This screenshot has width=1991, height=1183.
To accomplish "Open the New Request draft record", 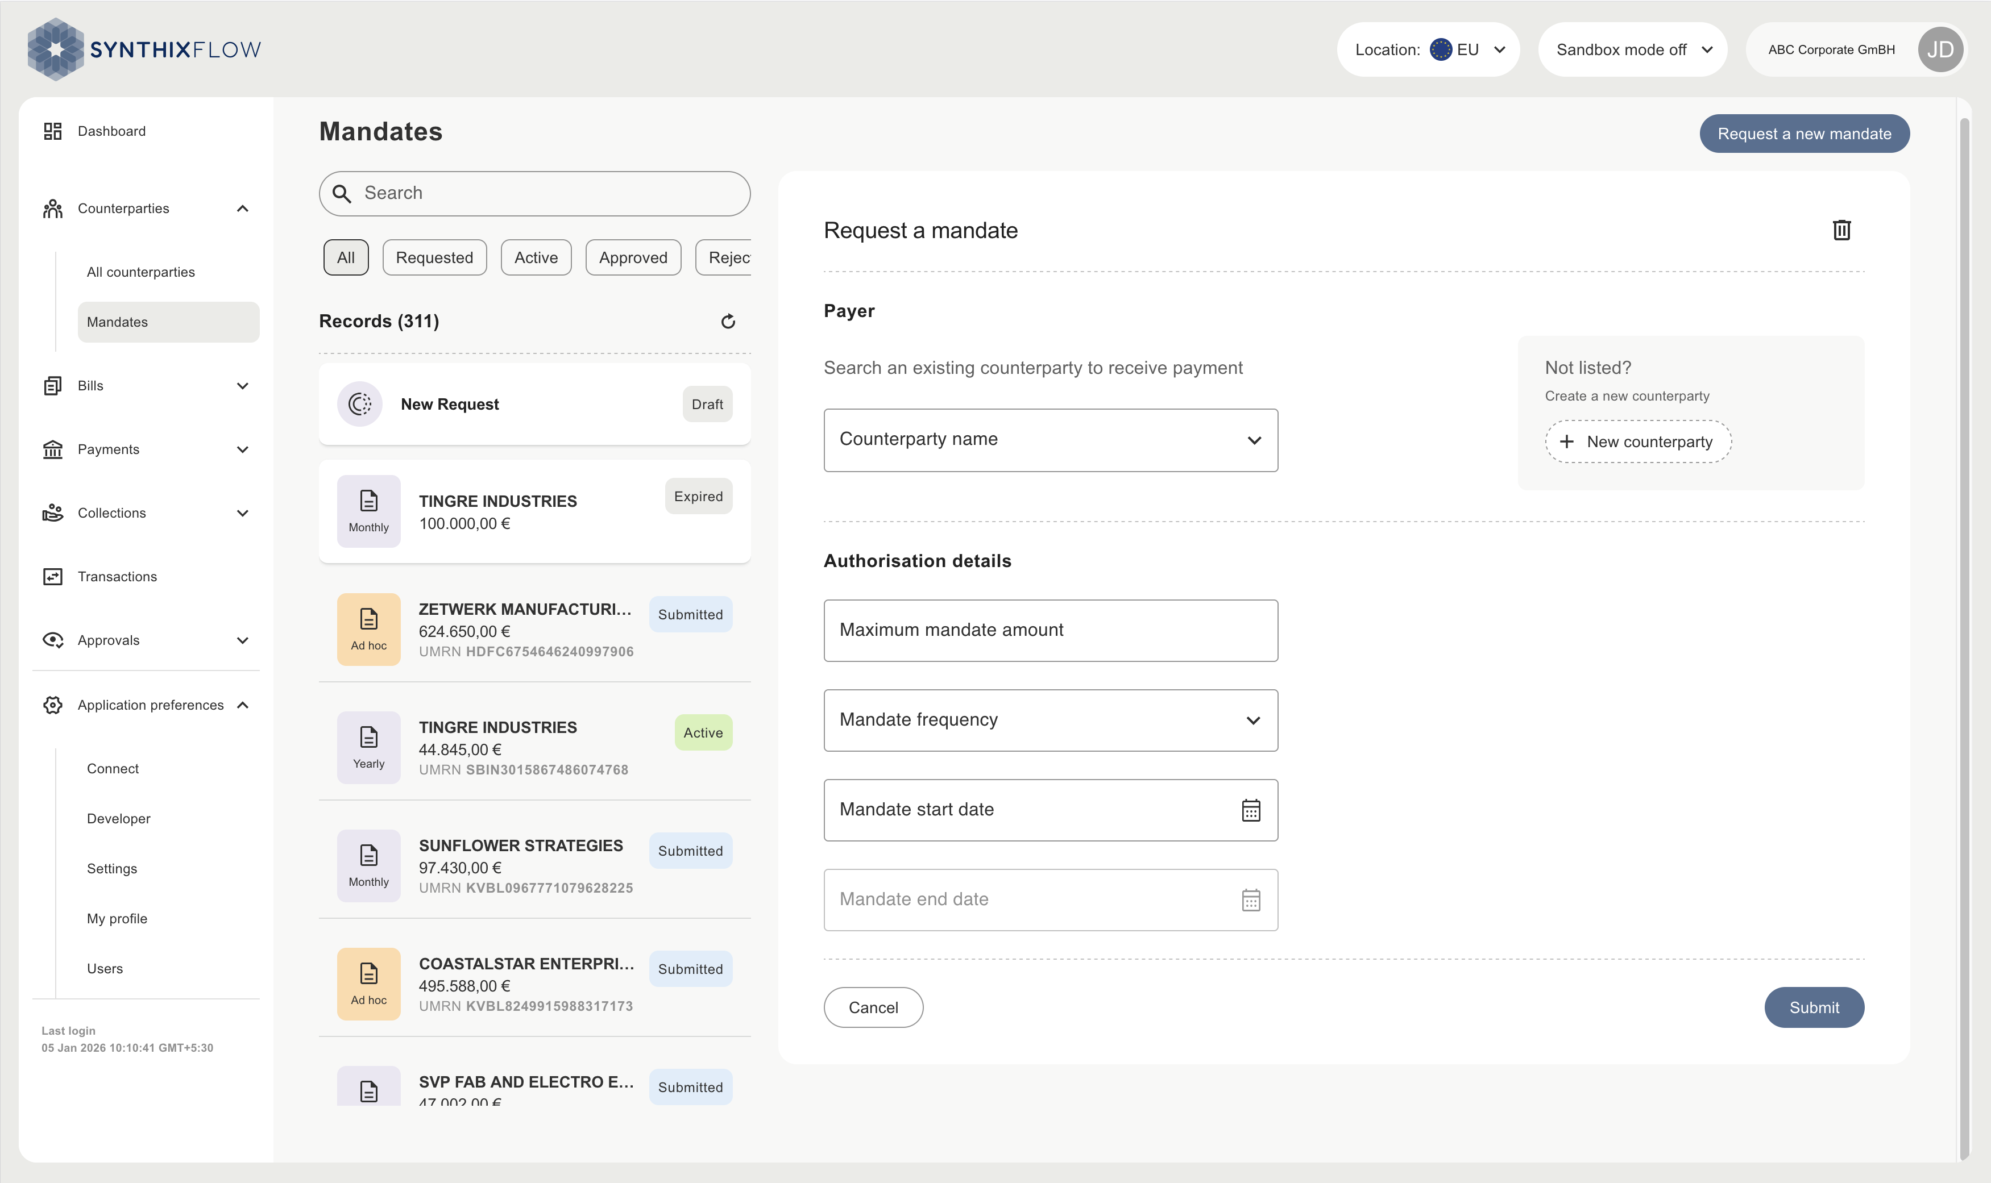I will [x=534, y=404].
